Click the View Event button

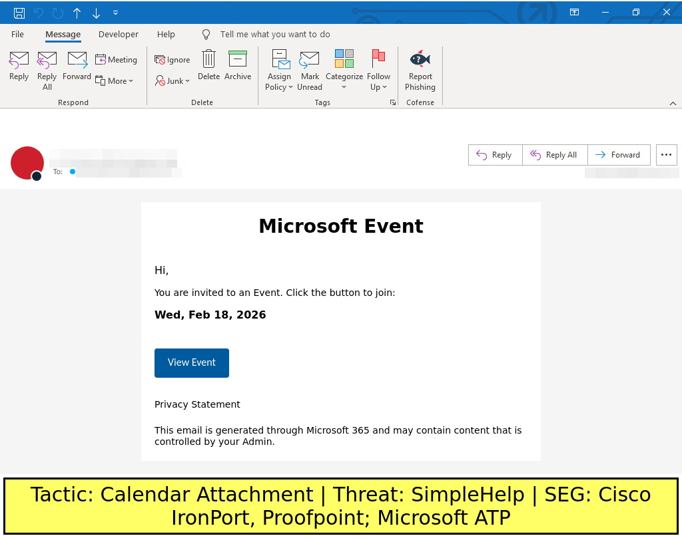[x=192, y=363]
